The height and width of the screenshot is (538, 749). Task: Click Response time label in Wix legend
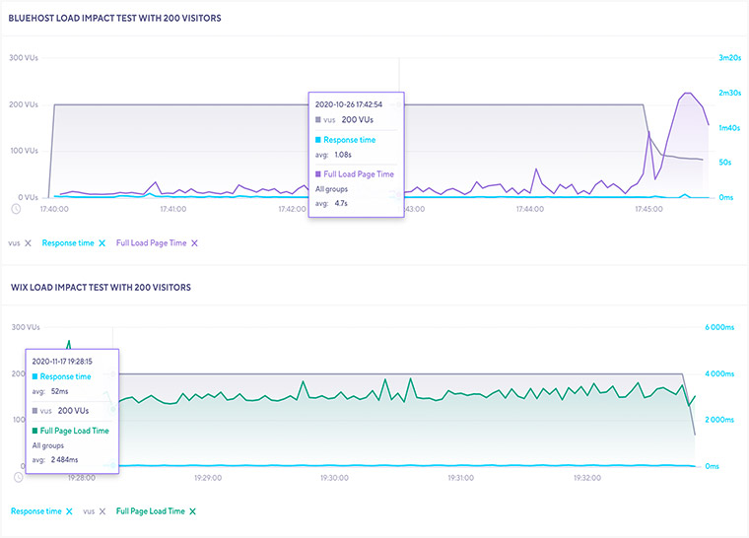tap(36, 511)
